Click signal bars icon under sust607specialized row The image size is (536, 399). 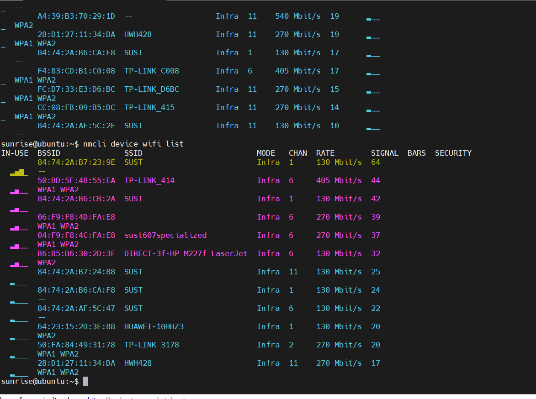click(x=19, y=247)
